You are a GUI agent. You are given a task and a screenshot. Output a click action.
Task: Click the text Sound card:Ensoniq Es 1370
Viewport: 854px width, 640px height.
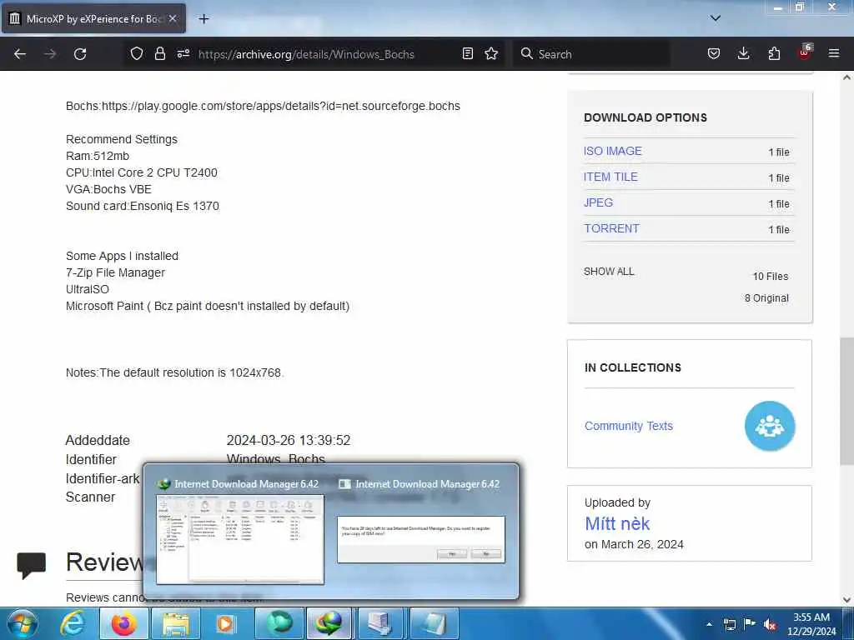pyautogui.click(x=143, y=207)
